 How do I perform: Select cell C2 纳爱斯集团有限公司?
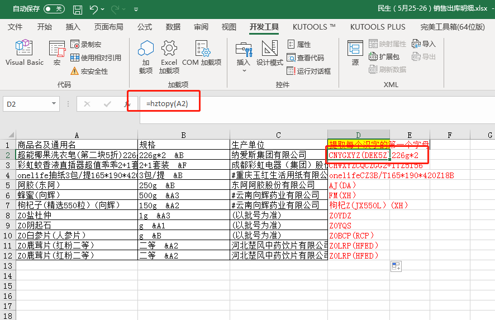click(x=278, y=155)
